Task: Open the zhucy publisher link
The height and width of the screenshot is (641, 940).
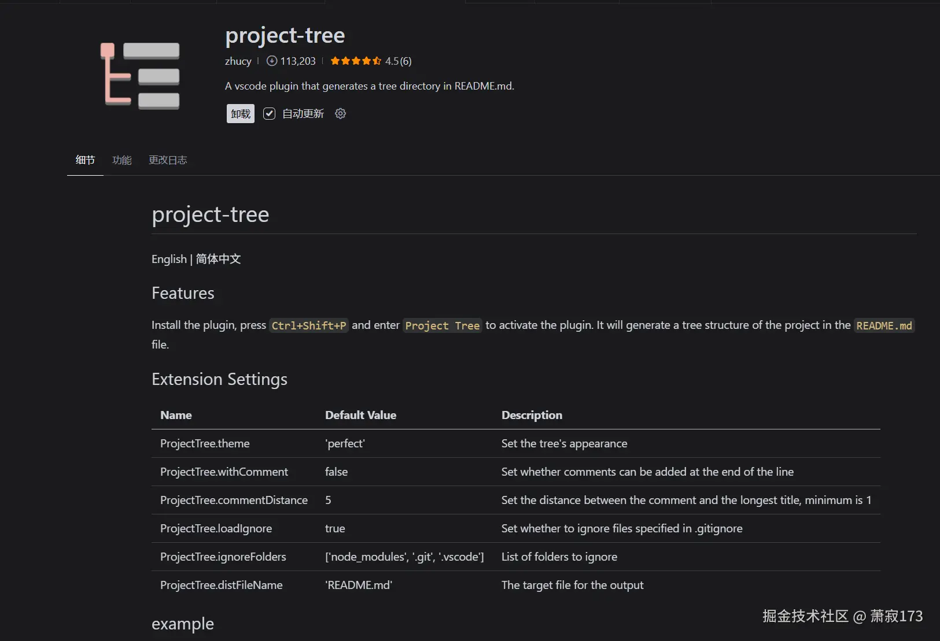Action: click(238, 61)
